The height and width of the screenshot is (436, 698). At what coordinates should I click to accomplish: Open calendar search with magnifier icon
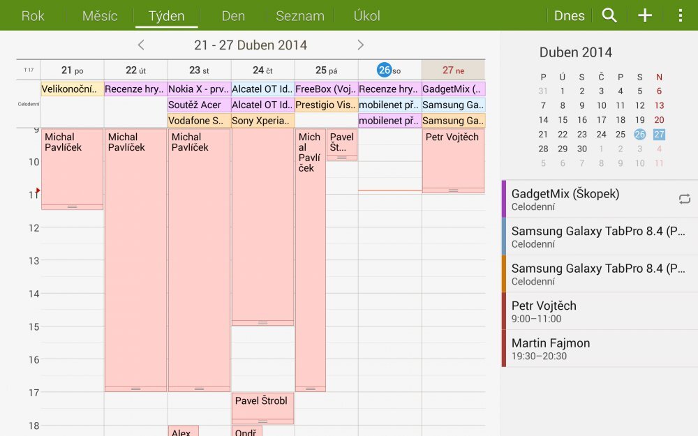609,15
